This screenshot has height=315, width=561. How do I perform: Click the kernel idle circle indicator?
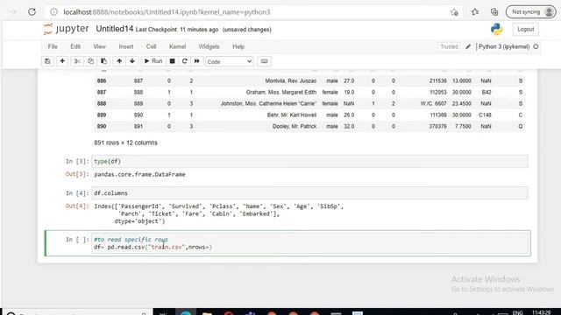[536, 46]
